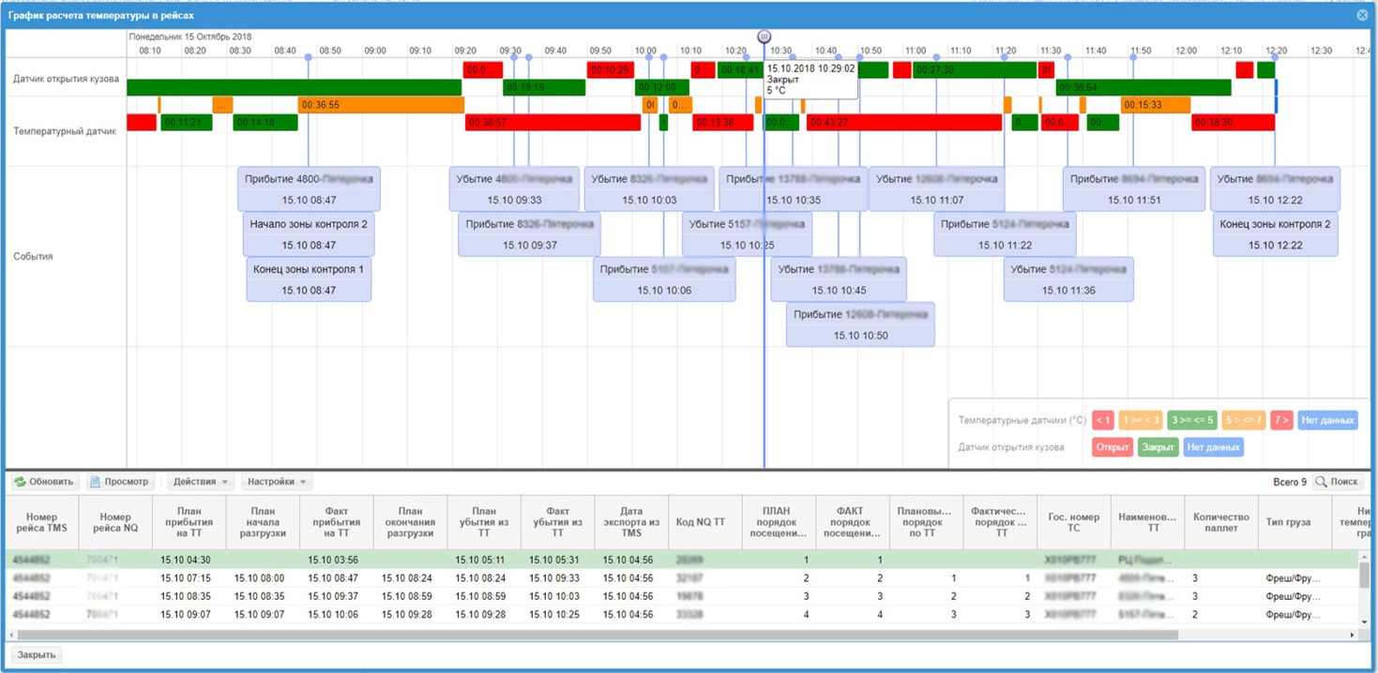
Task: Select the '5 > <= 7' legend swatch
Action: pyautogui.click(x=1243, y=420)
